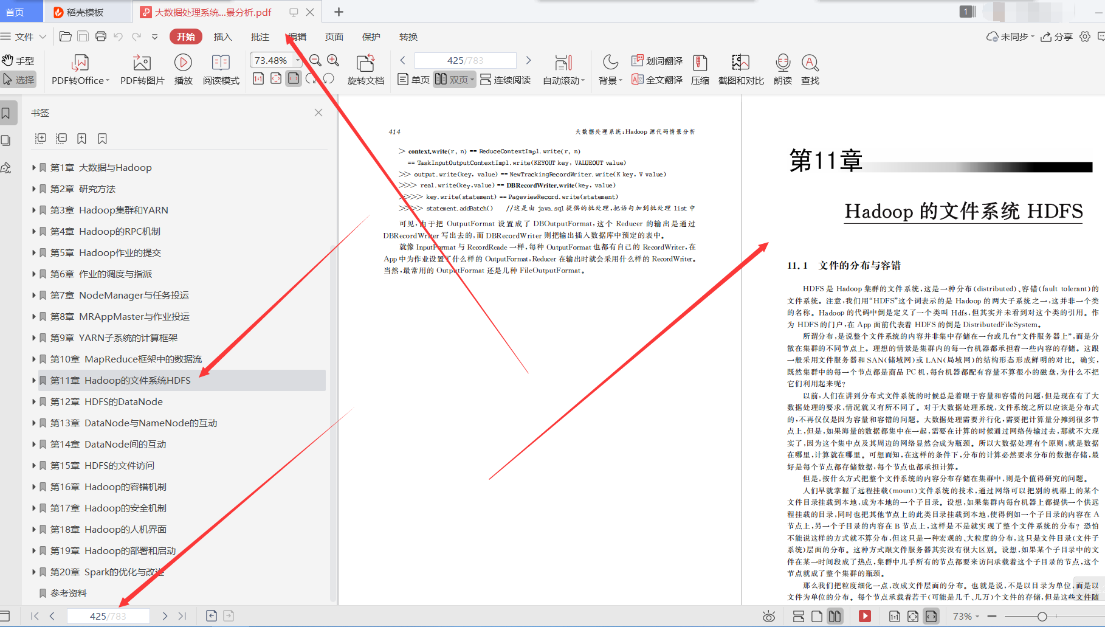1105x627 pixels.
Task: Toggle the 选择 select tool
Action: (x=18, y=80)
